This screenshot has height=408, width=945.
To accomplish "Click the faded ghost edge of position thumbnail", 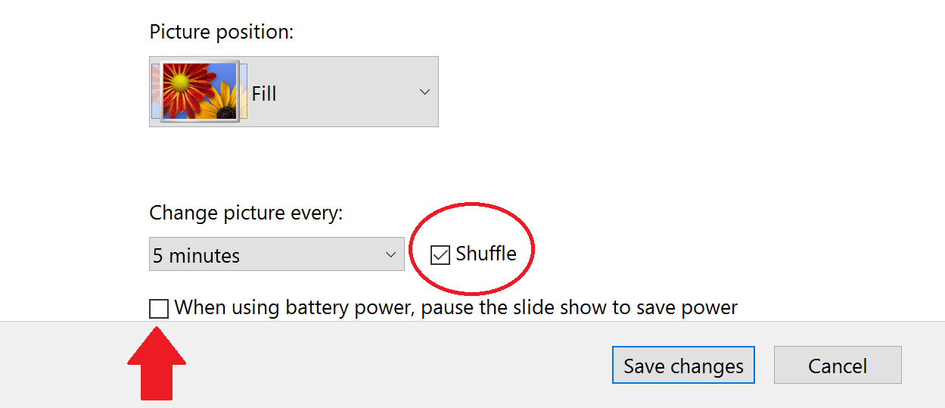I will click(x=155, y=91).
